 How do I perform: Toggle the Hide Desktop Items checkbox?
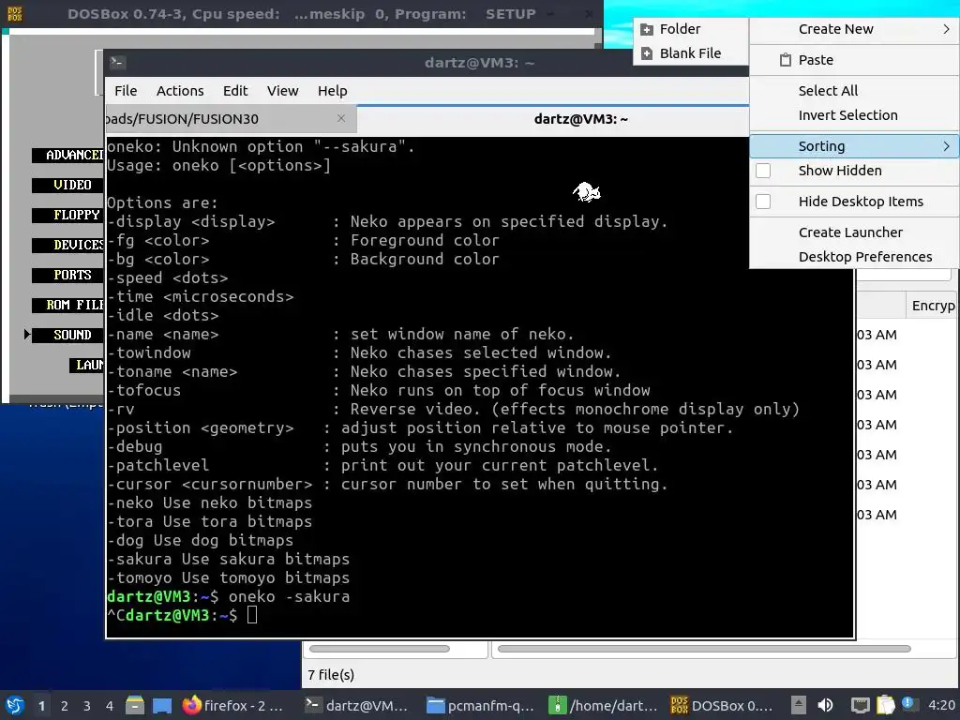point(763,202)
